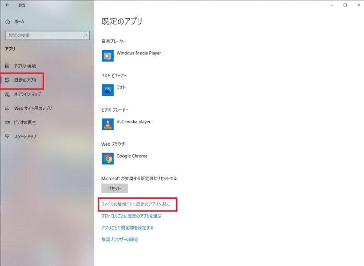Open ファイルの種類ごとに既定のアプリを選ぶ link
This screenshot has width=364, height=266.
tap(136, 204)
